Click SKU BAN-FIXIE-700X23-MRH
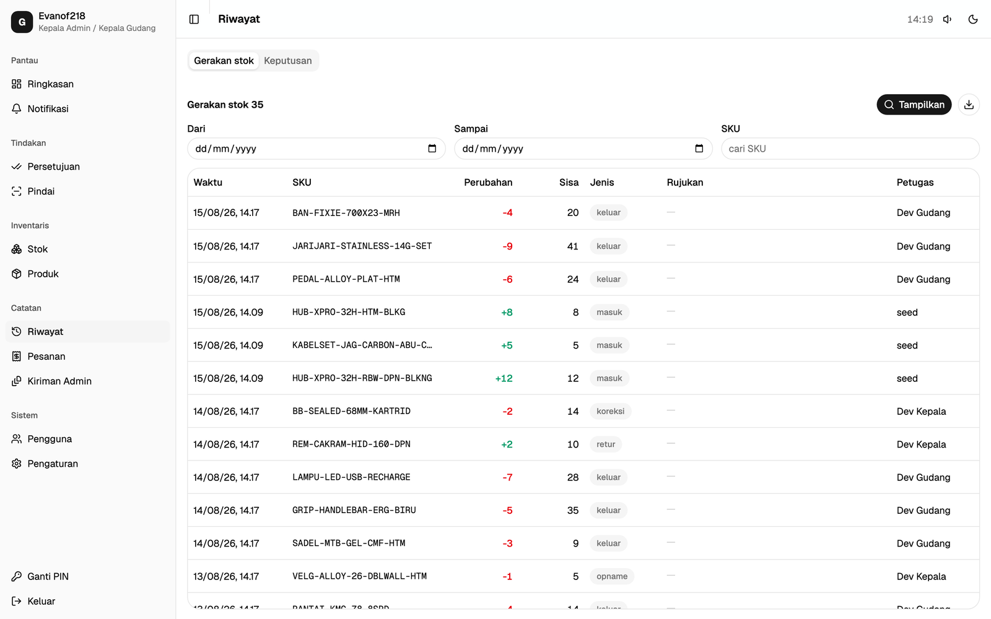This screenshot has height=619, width=991. 346,213
